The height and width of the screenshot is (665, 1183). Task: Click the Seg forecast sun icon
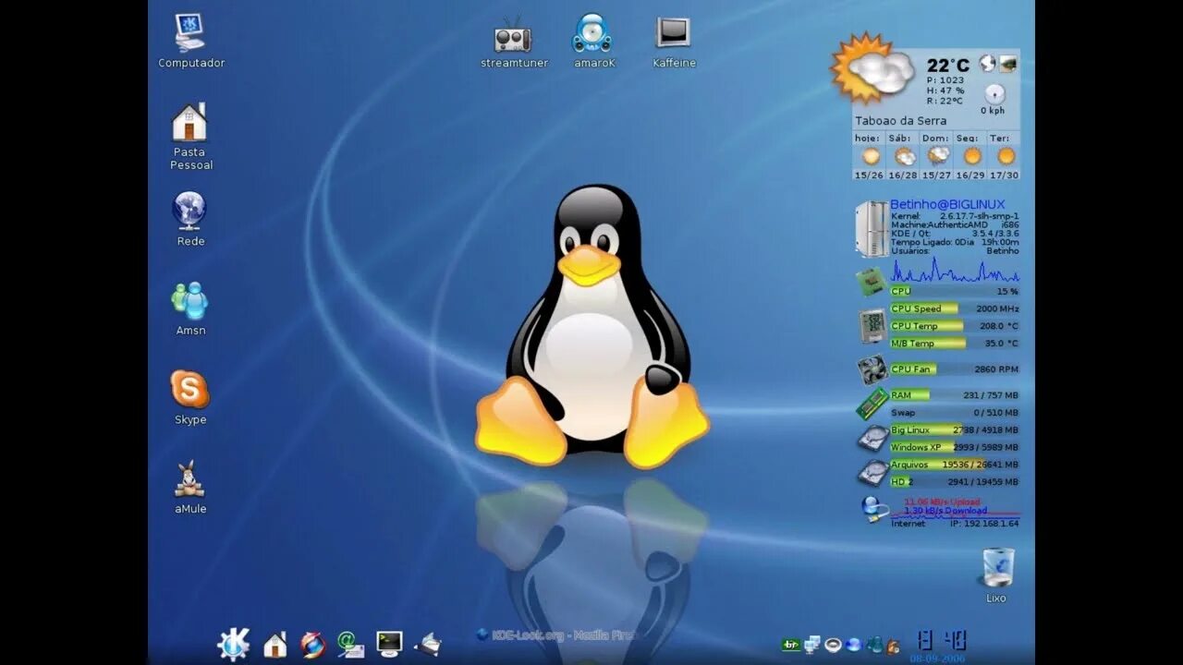point(971,156)
